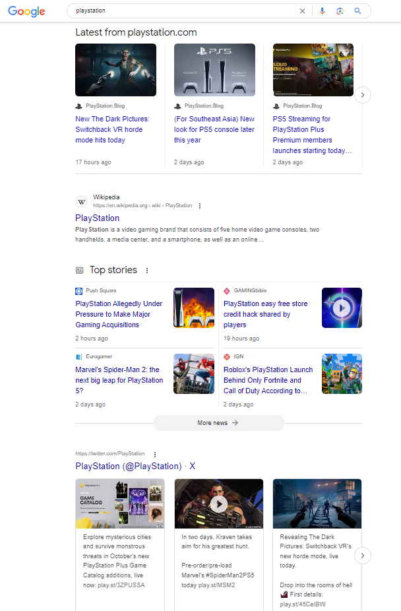Click PlayStation.Blog icon on Southeast Asia card
The height and width of the screenshot is (611, 401).
click(177, 106)
